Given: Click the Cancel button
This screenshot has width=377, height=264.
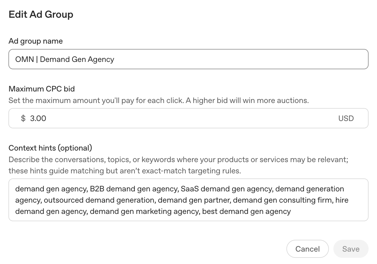Looking at the screenshot, I should (308, 249).
